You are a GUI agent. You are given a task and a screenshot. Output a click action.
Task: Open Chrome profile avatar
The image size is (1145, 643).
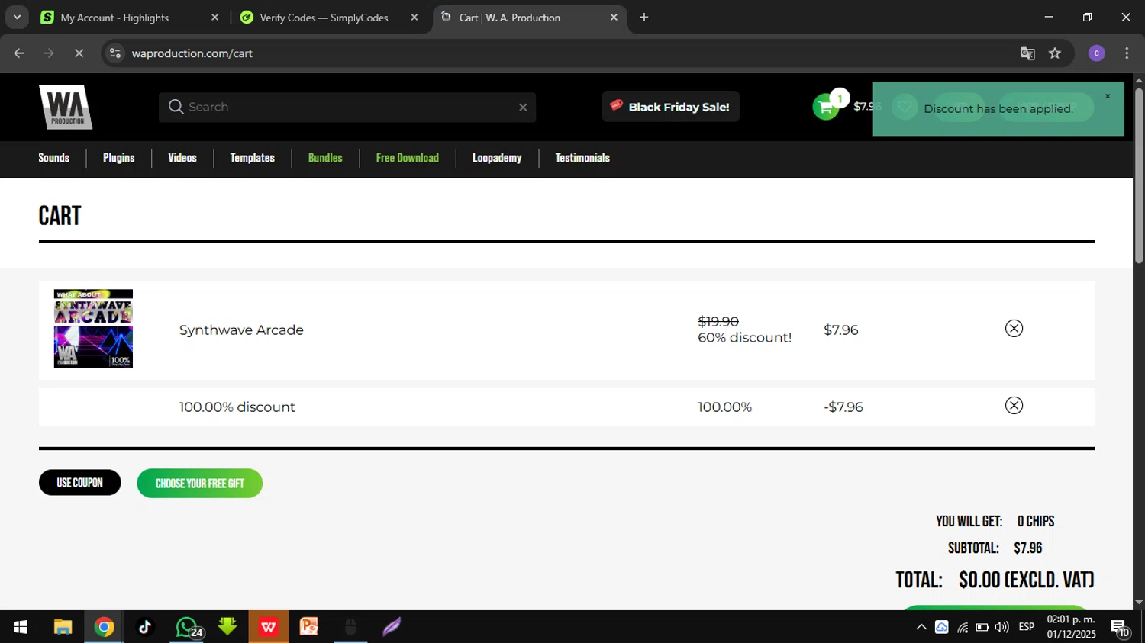1097,53
